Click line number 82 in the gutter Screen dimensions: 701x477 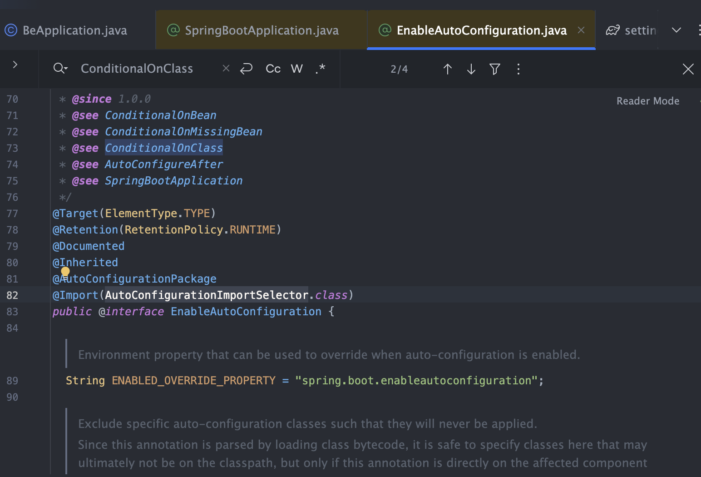click(12, 295)
